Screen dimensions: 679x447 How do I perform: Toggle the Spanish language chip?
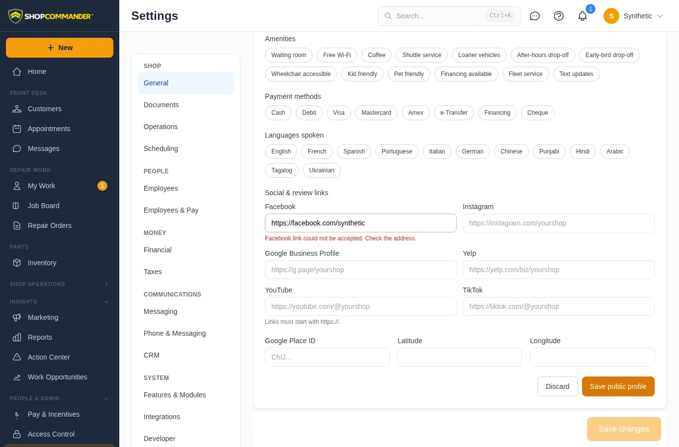(x=354, y=151)
